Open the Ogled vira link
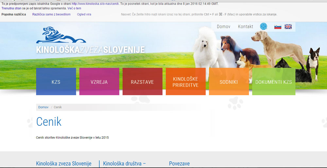 tap(84, 14)
